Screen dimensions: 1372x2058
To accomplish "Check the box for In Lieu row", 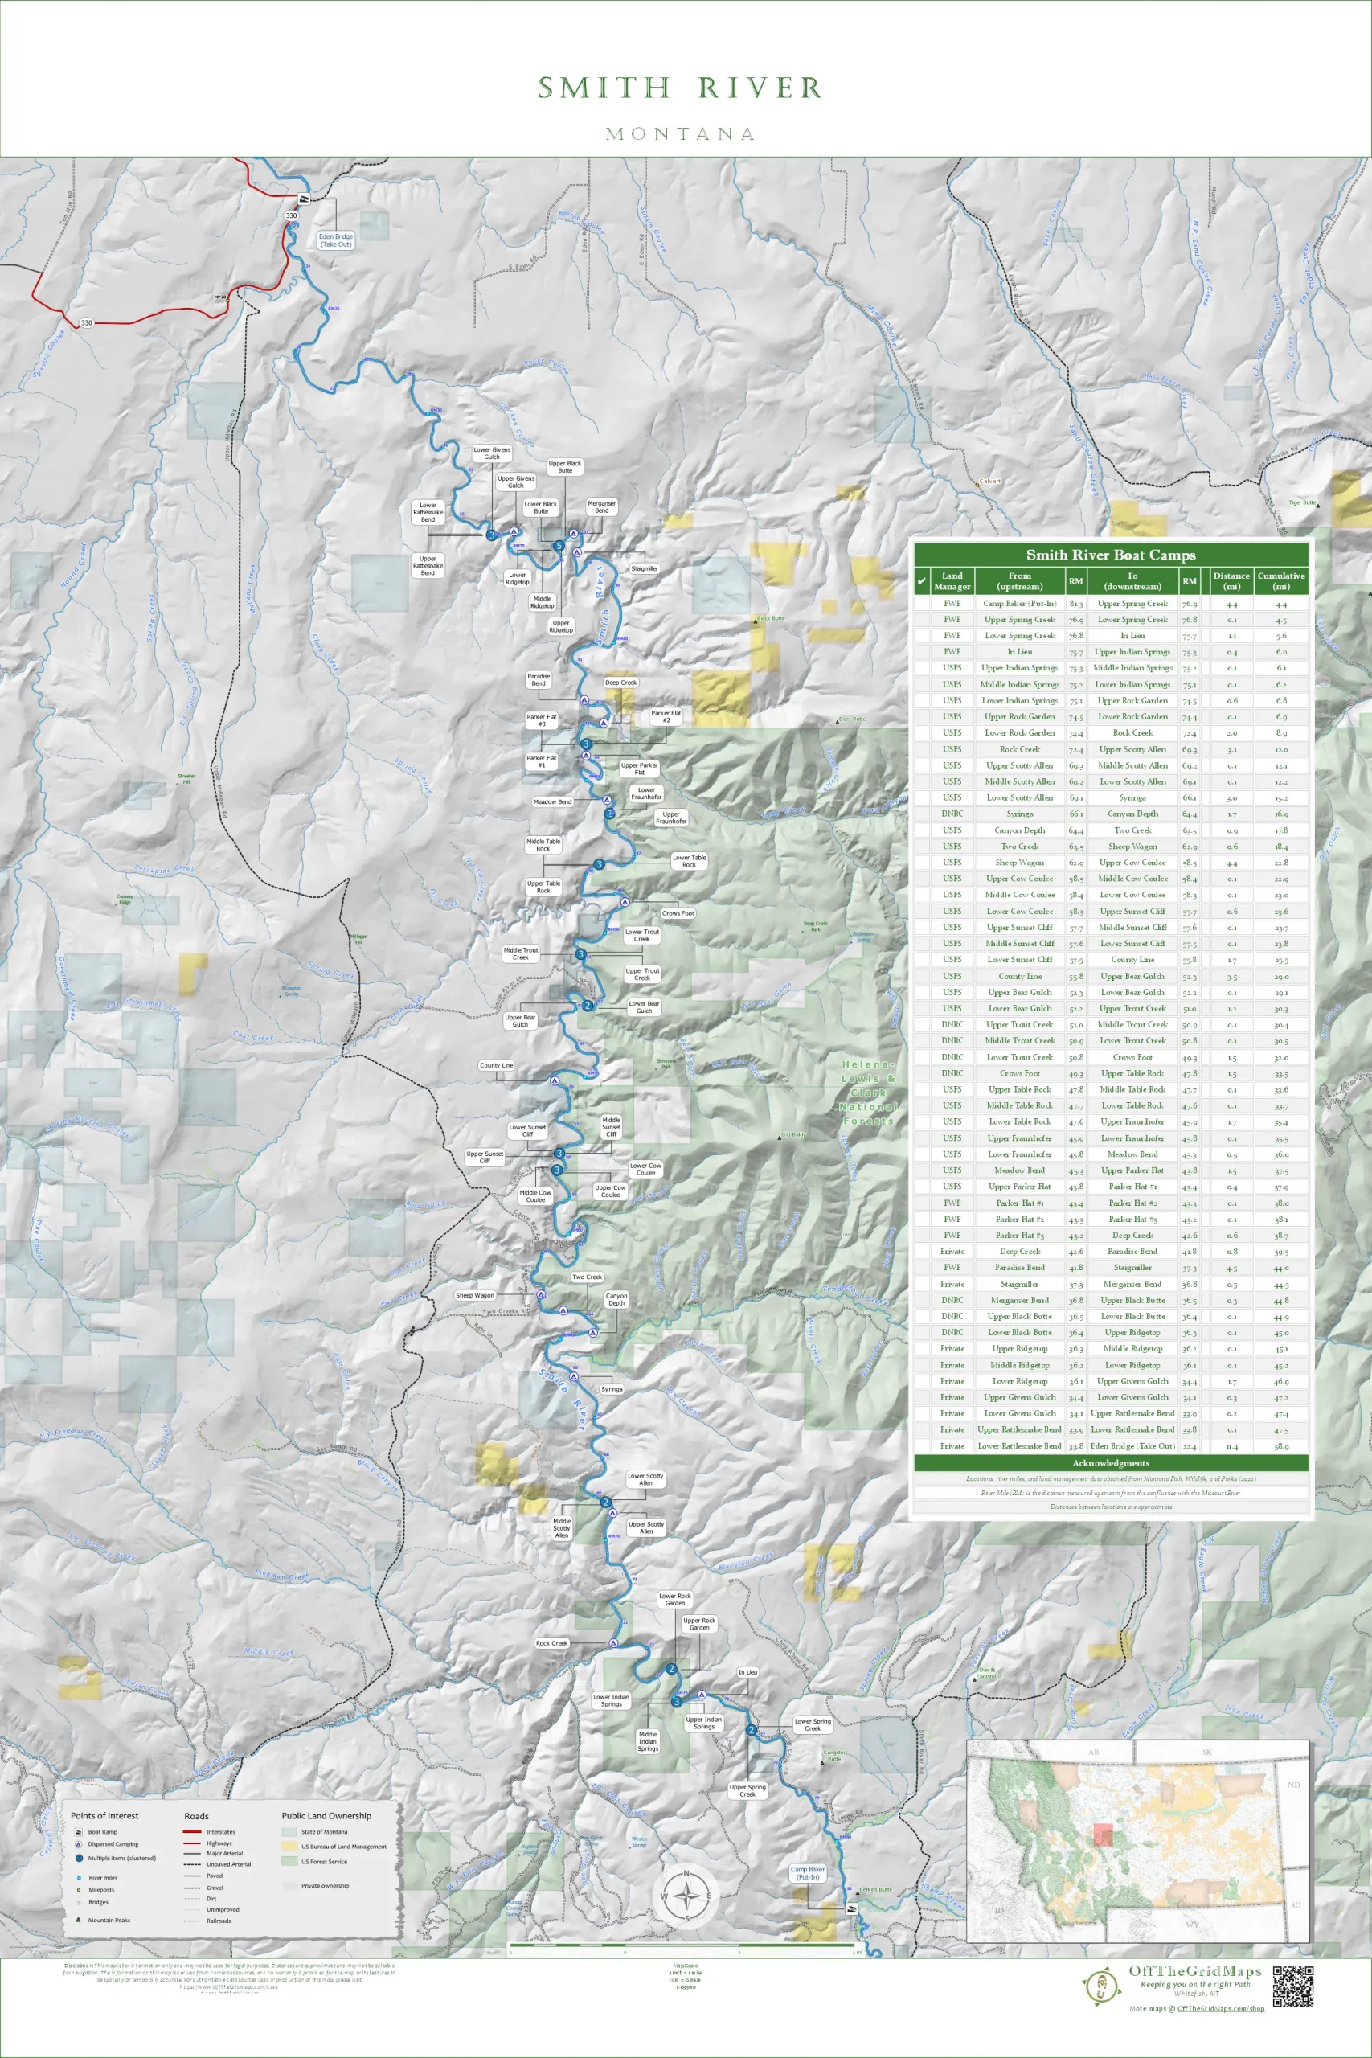I will click(921, 652).
